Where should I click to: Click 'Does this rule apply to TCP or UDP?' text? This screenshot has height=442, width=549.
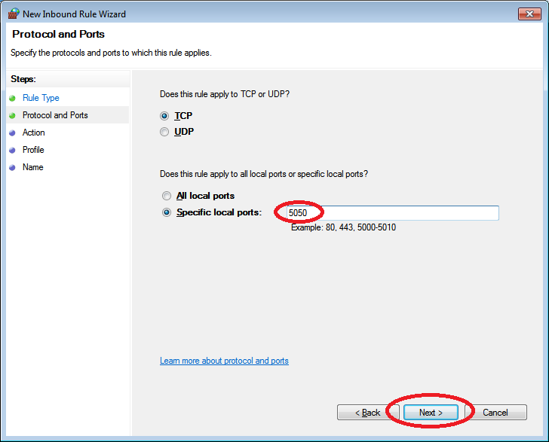click(x=225, y=94)
